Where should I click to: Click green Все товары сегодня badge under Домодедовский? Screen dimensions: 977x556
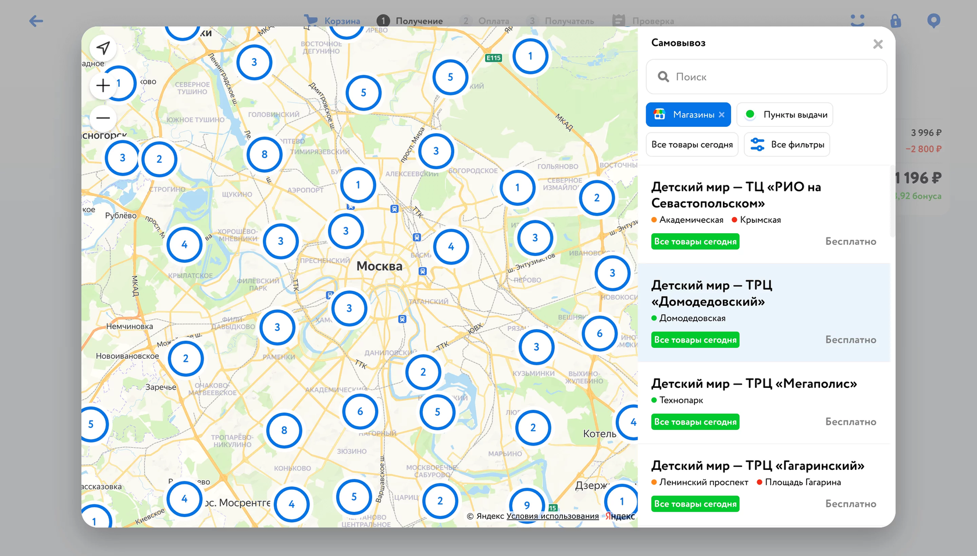pos(696,340)
